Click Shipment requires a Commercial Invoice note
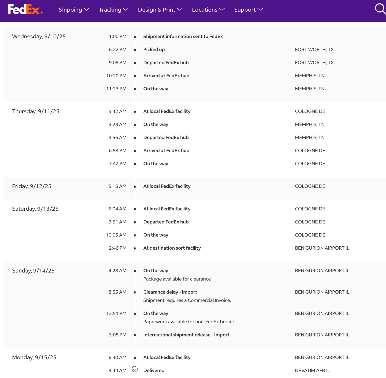 click(x=187, y=300)
